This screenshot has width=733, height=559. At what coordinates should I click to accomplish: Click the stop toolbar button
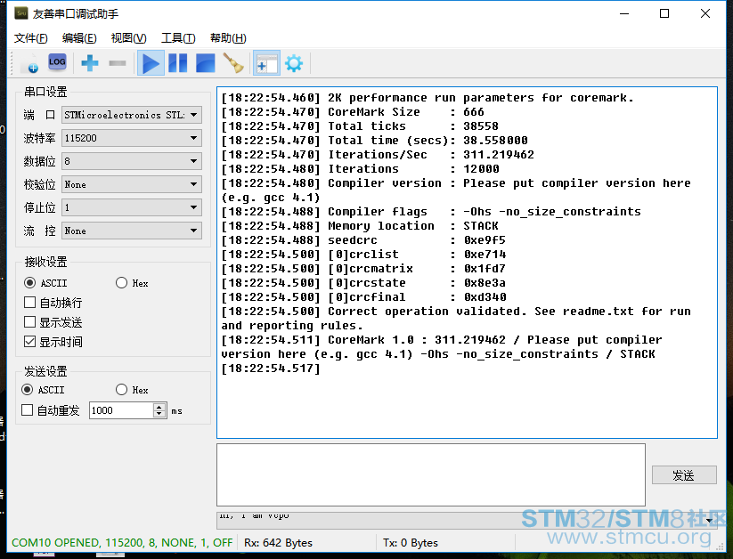tap(205, 63)
